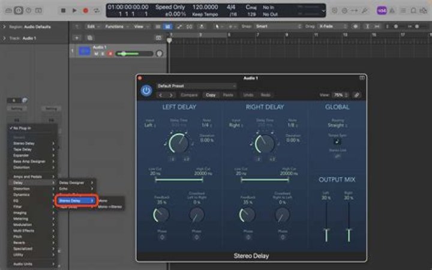Click the Compare button

click(x=189, y=95)
